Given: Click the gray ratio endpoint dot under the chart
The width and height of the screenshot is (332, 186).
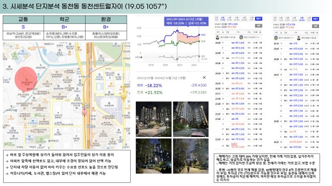Looking at the screenshot, I should pos(199,56).
